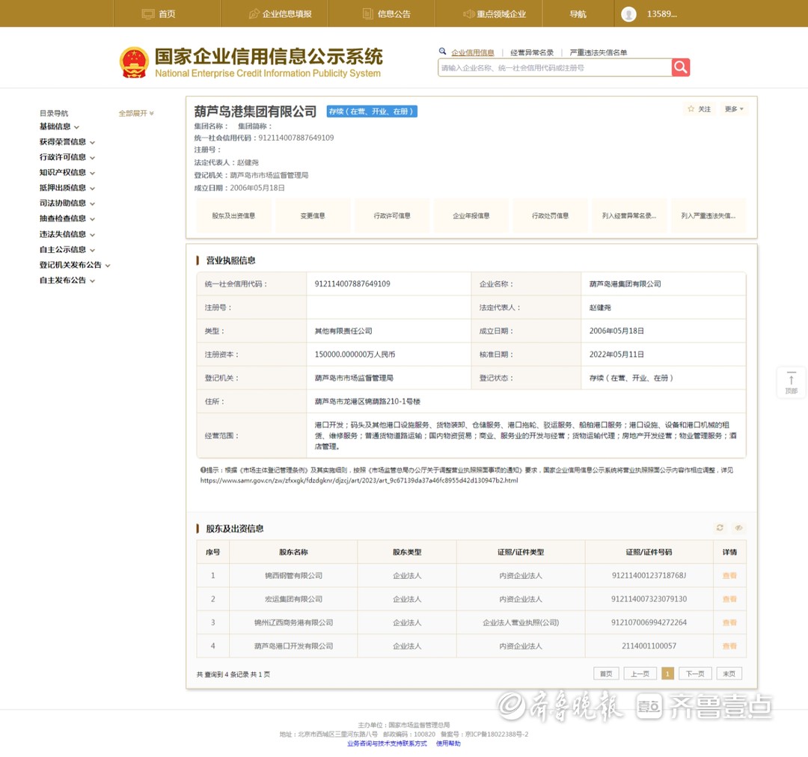Select the 经营异常名录 search tab
Image resolution: width=808 pixels, height=757 pixels.
click(x=532, y=52)
